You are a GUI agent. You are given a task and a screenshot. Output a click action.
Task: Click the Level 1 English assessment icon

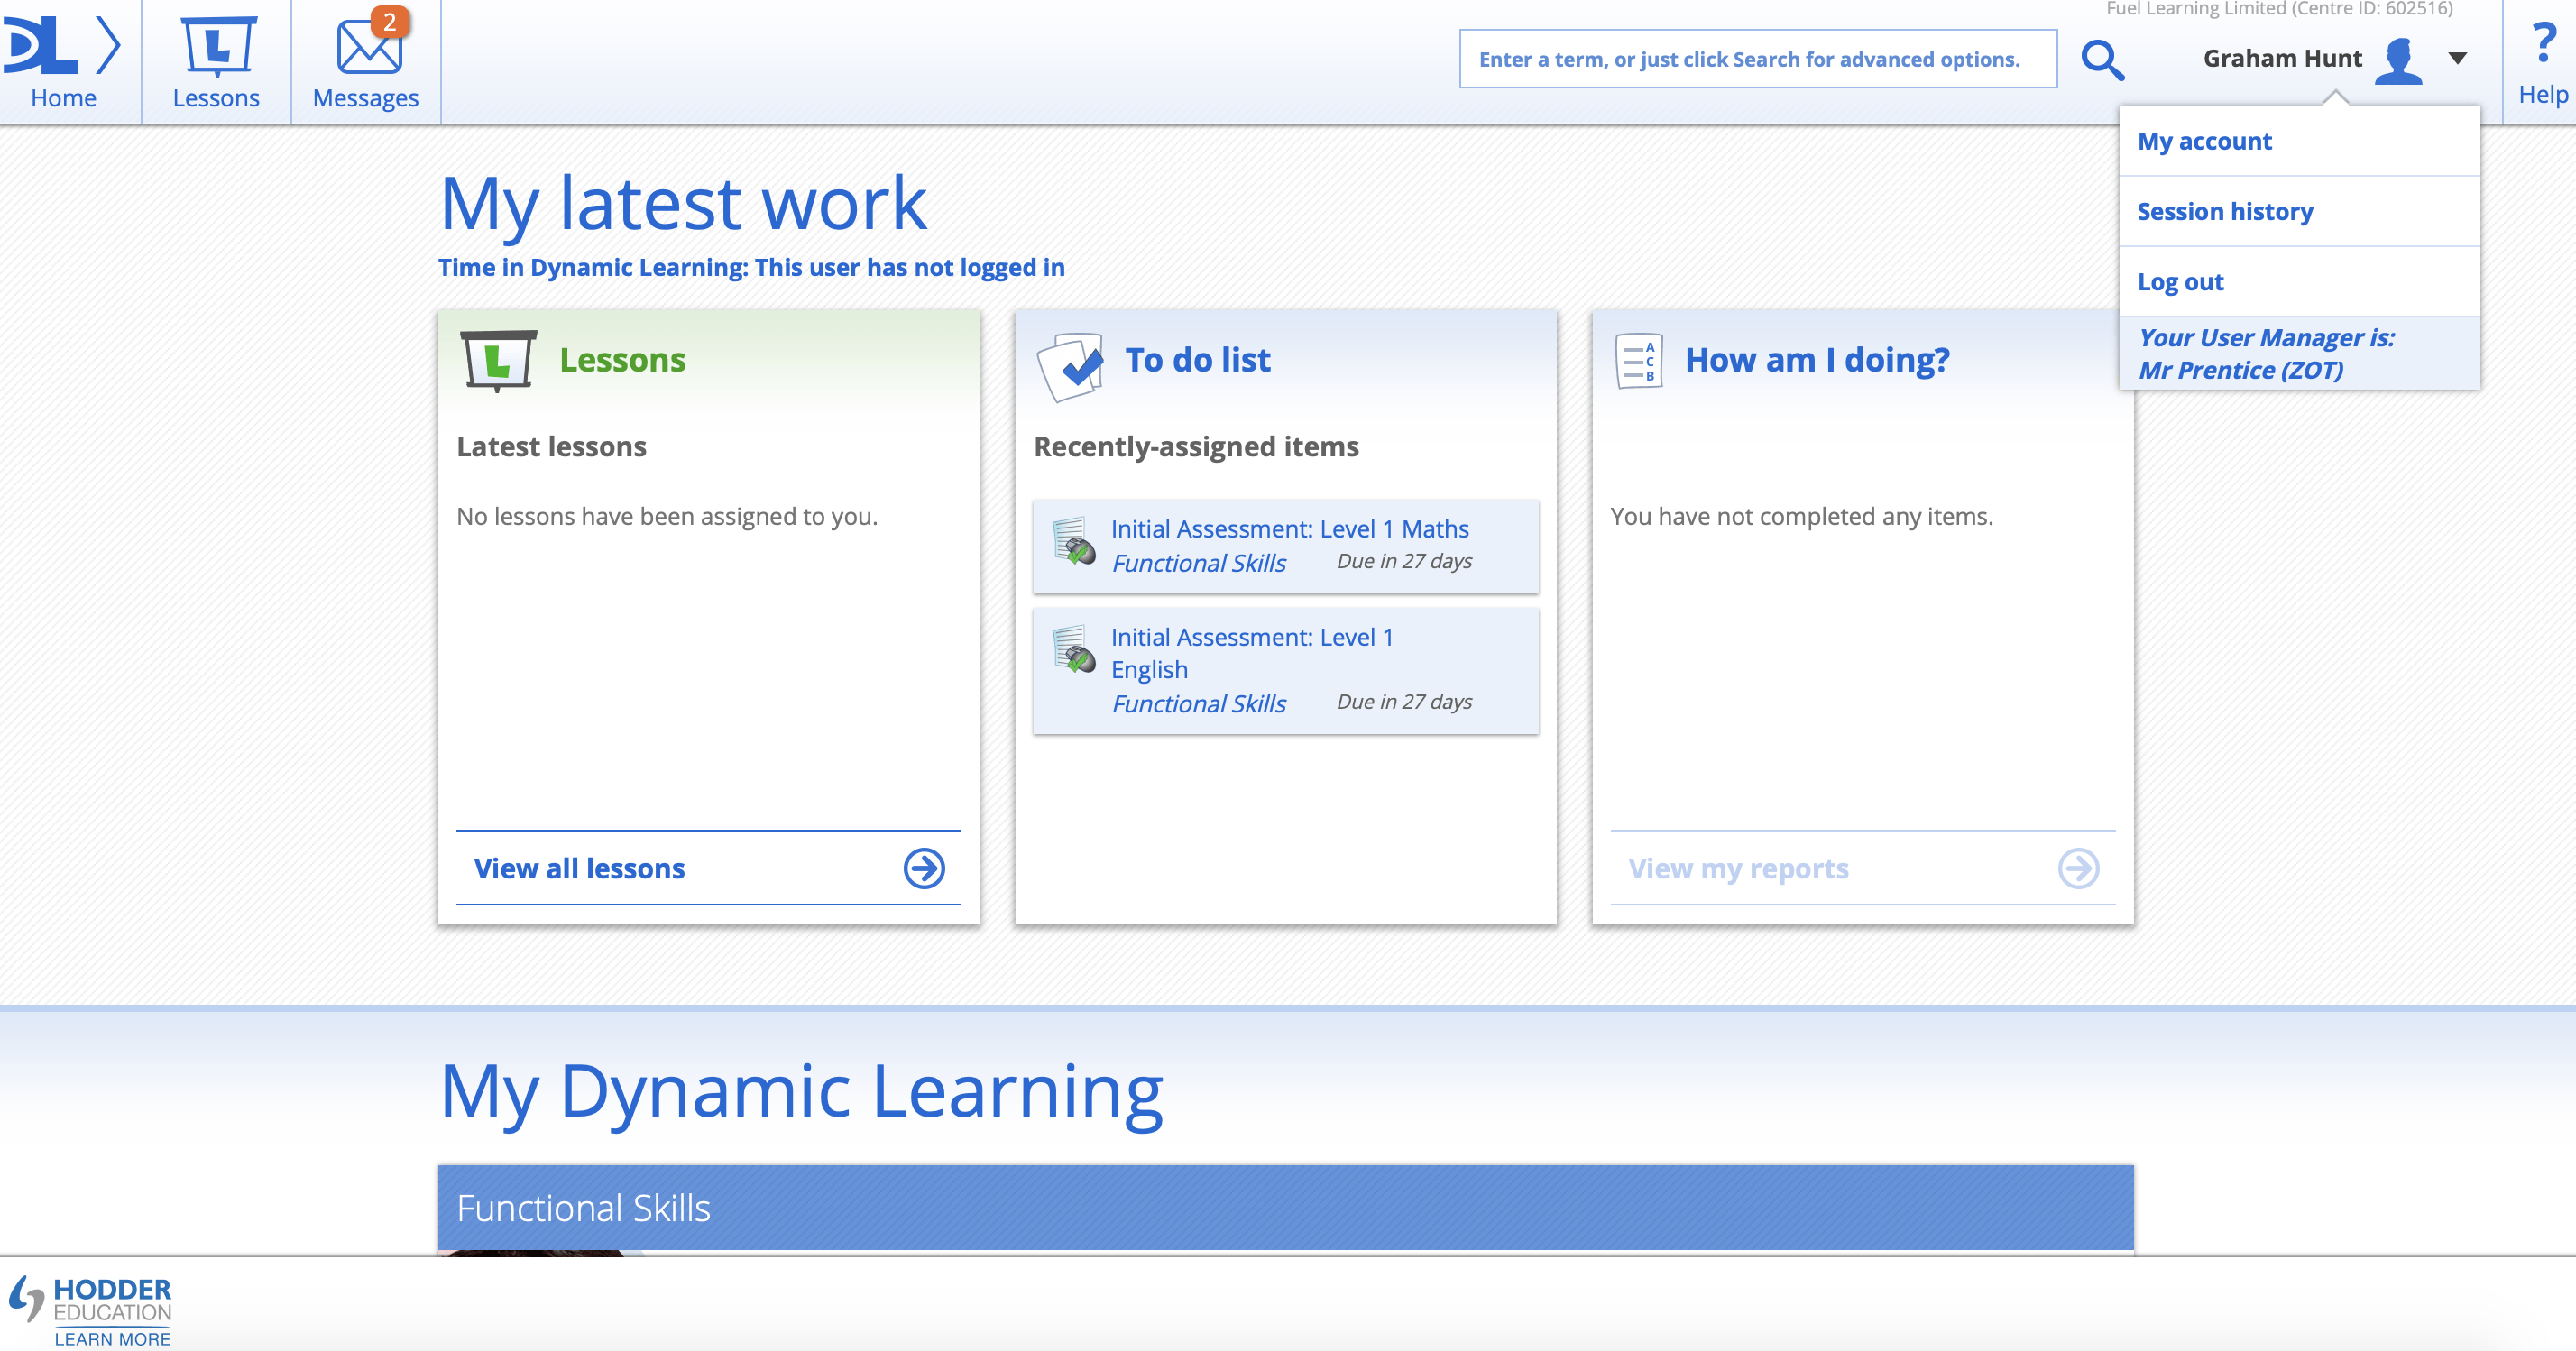1074,649
